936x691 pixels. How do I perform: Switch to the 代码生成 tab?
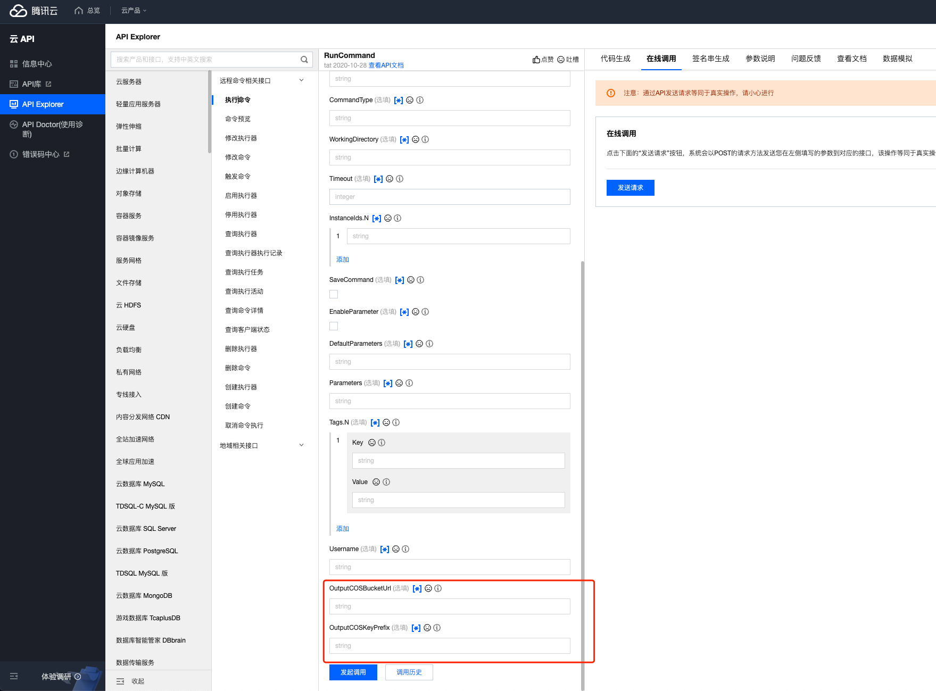[615, 59]
